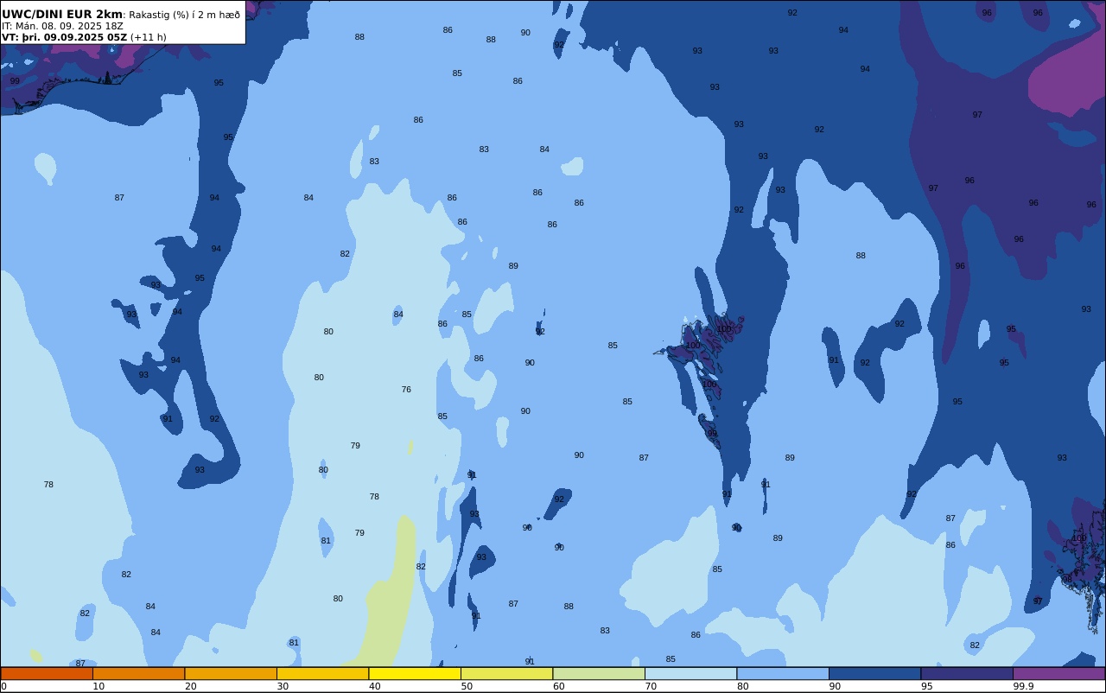Click the indigo 95–99.9 legend swatch
The height and width of the screenshot is (693, 1106).
click(967, 673)
